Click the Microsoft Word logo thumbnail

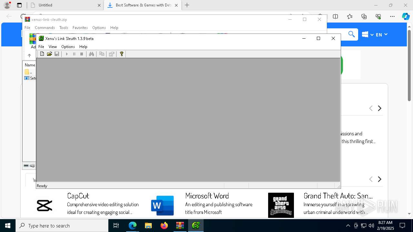point(163,205)
